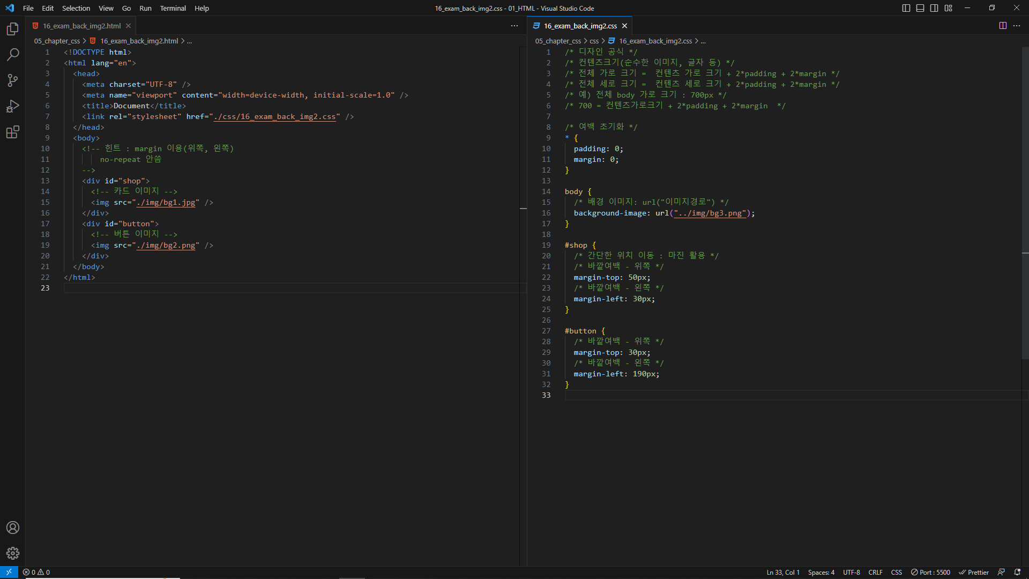Open the Terminal menu
Viewport: 1029px width, 579px height.
point(173,8)
